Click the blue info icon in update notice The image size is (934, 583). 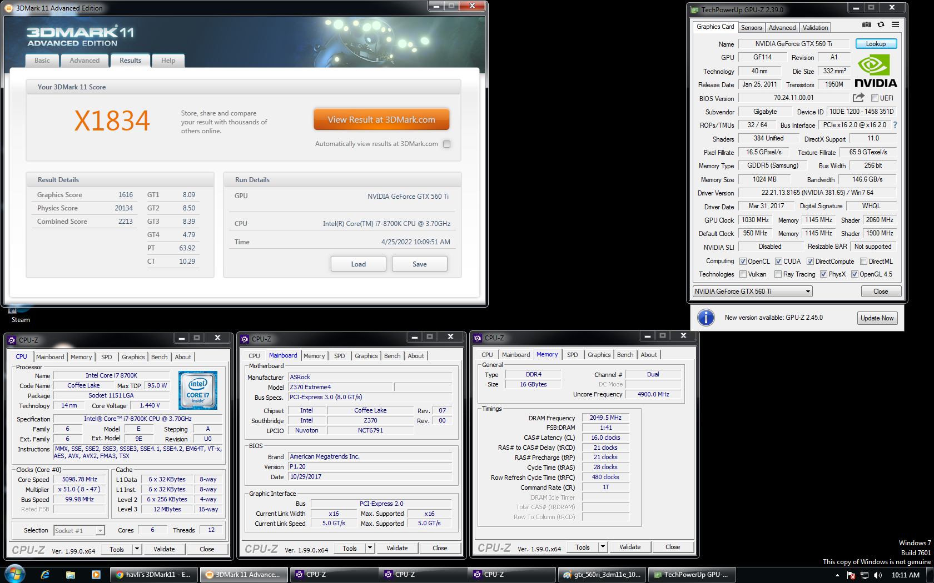pos(706,318)
